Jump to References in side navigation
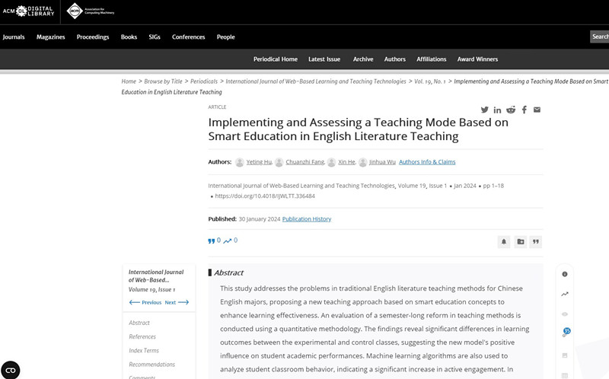Image resolution: width=609 pixels, height=379 pixels. 142,336
